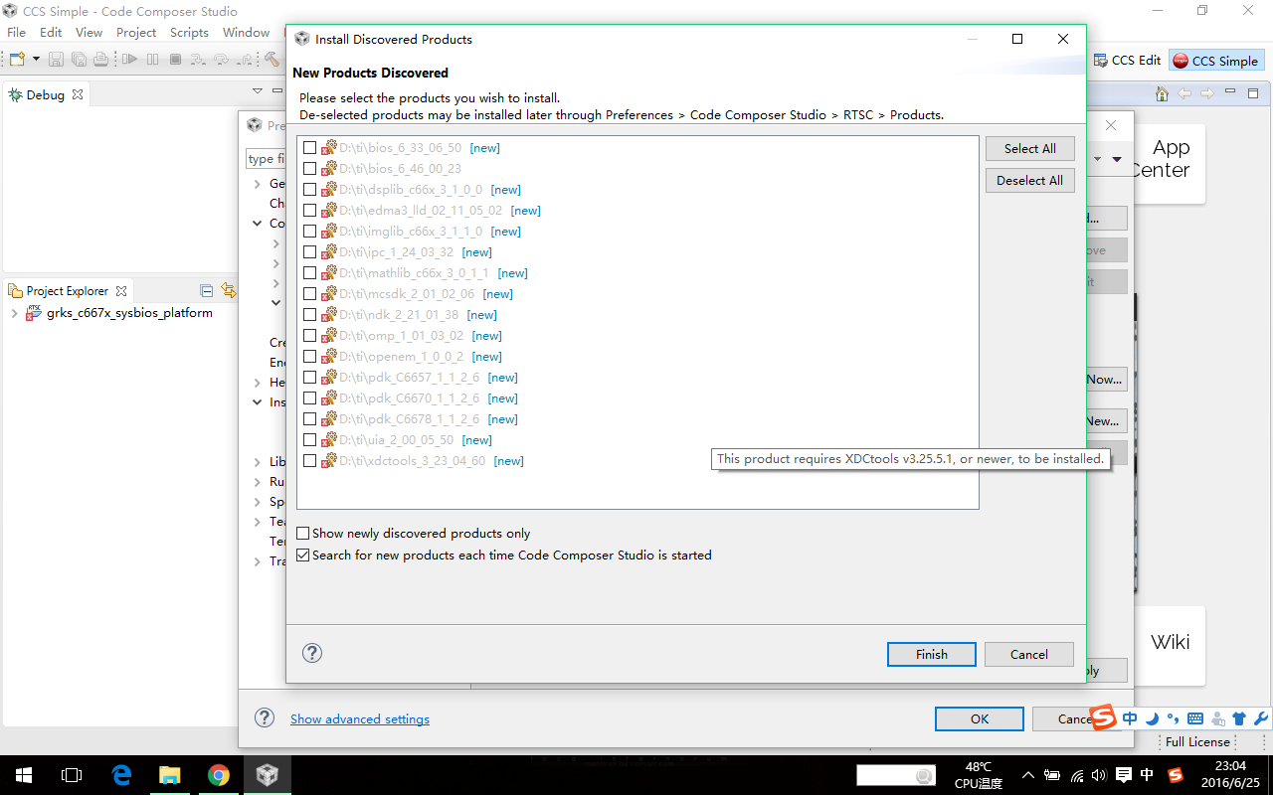Open Sogou wrench tools icon

(x=1260, y=718)
